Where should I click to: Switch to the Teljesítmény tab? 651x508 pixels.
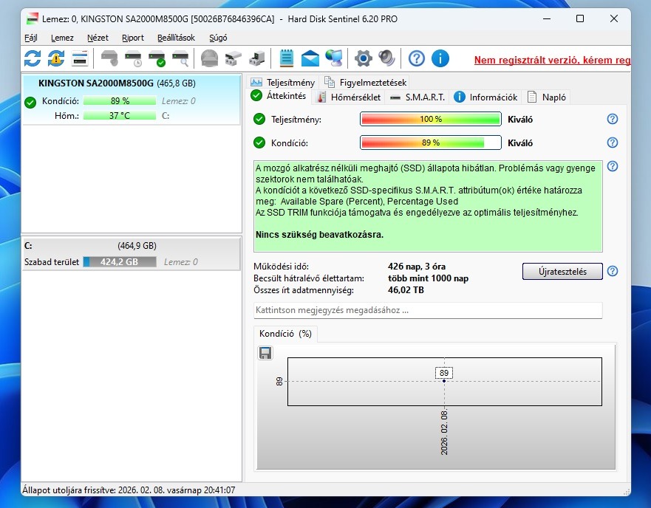tap(283, 82)
